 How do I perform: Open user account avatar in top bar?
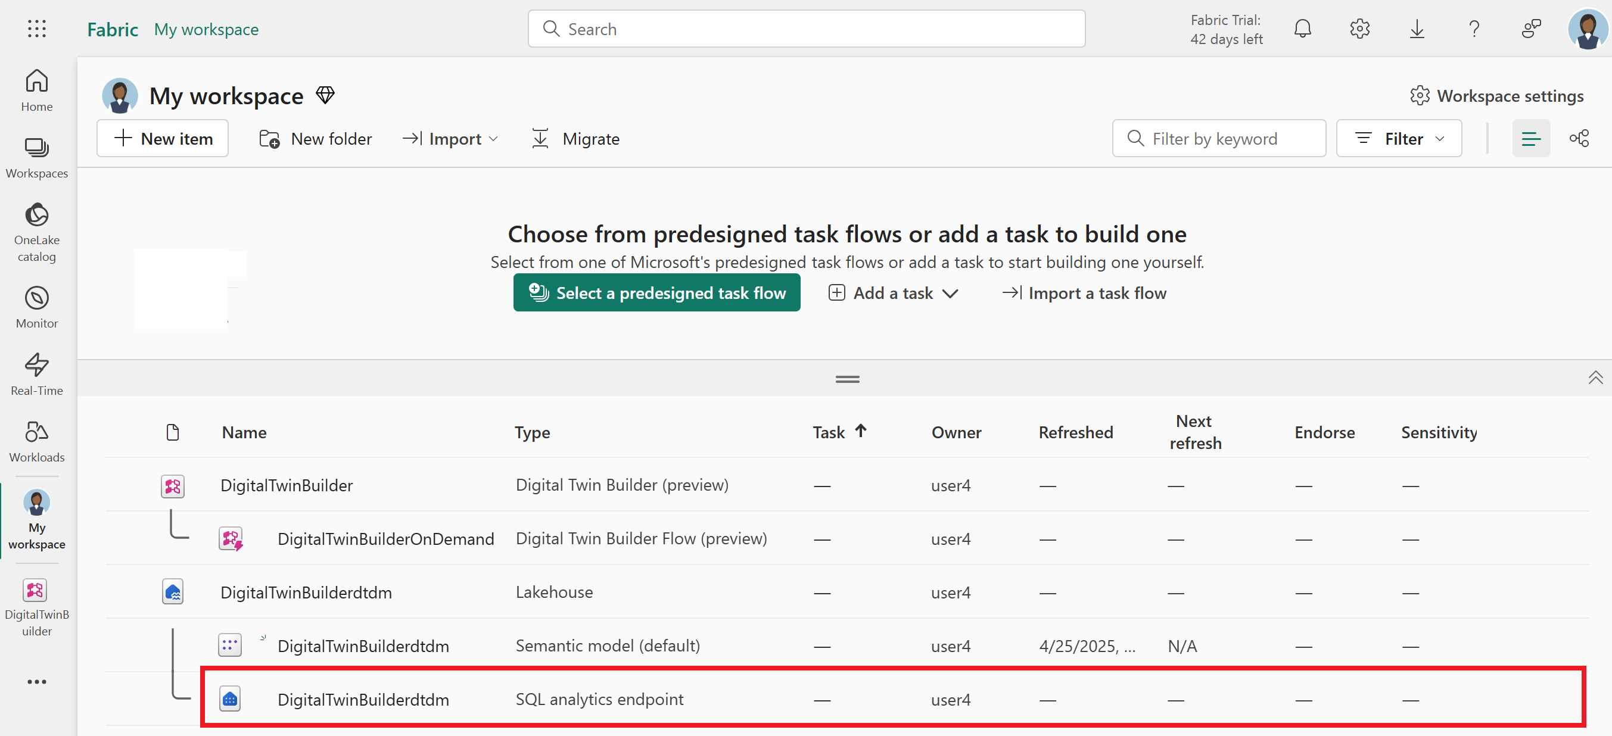click(x=1588, y=29)
